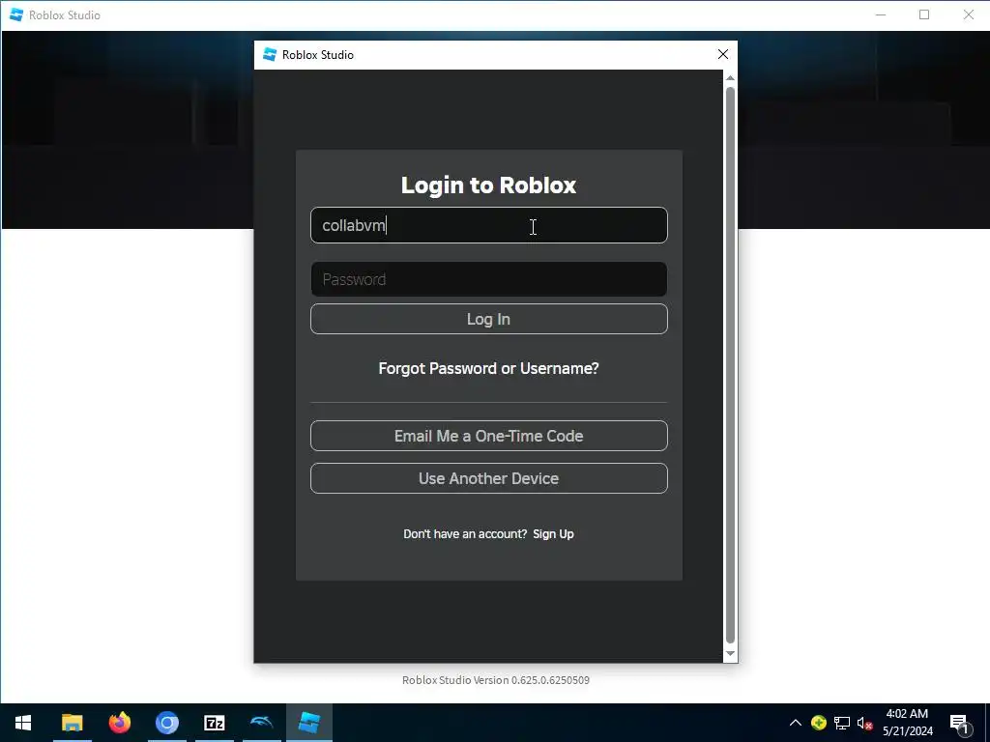Open Forgot Password or Username link
The width and height of the screenshot is (990, 742).
pyautogui.click(x=488, y=368)
